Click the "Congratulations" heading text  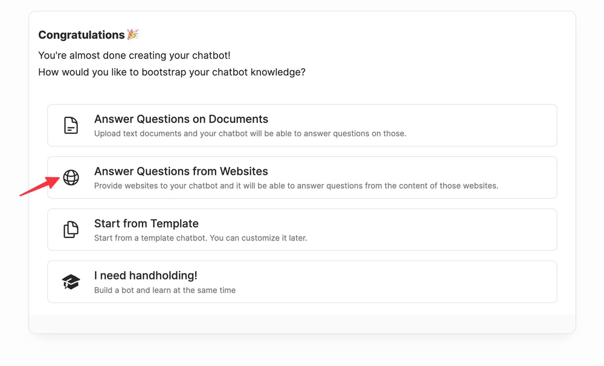tap(82, 35)
